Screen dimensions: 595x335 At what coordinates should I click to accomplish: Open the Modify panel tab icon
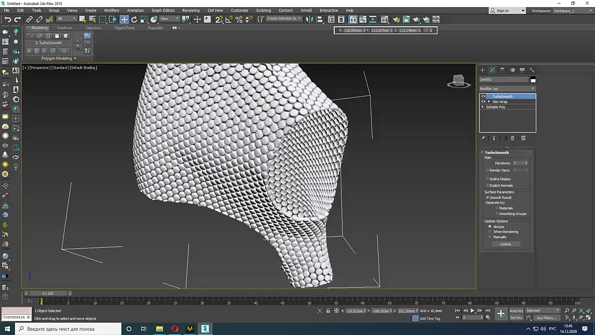[x=492, y=70]
